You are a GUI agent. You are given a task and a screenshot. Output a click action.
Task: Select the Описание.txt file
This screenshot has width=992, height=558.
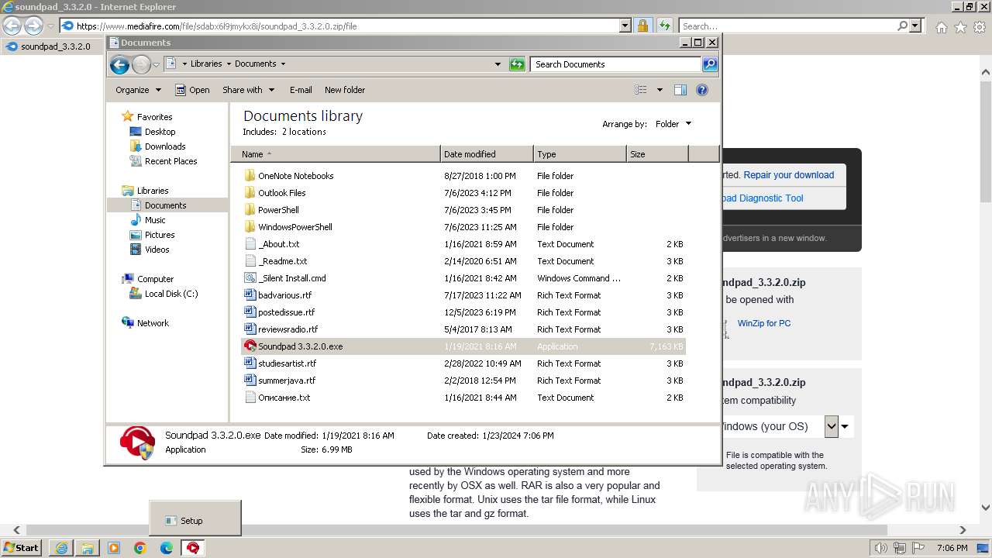(284, 398)
